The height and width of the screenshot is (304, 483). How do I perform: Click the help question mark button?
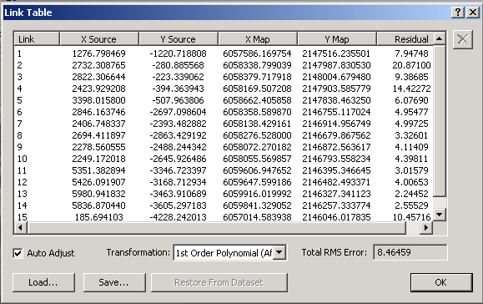tap(458, 13)
